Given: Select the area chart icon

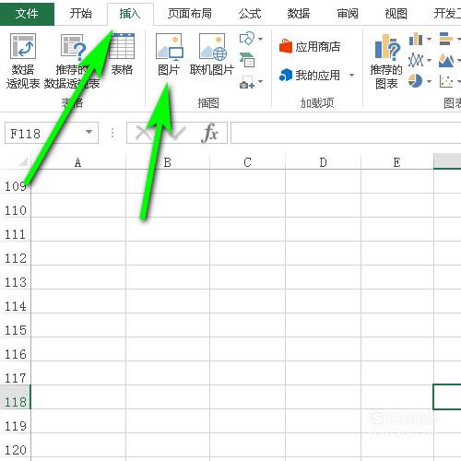Looking at the screenshot, I should (x=446, y=60).
